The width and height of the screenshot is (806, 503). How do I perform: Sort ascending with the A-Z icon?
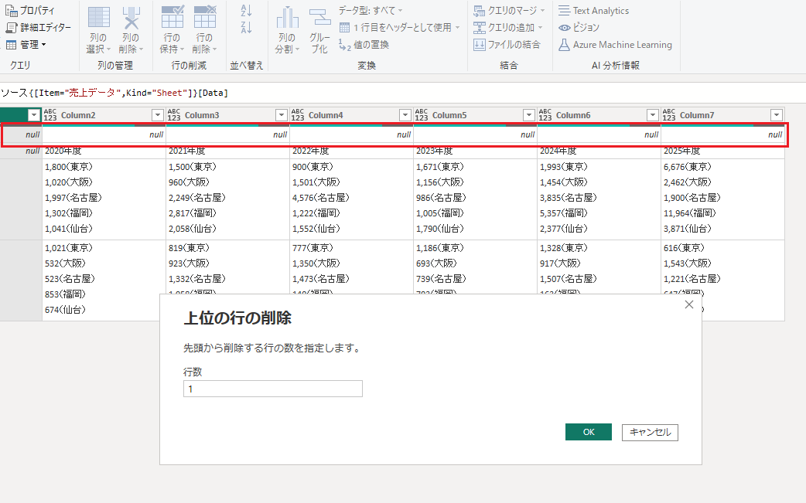tap(247, 11)
